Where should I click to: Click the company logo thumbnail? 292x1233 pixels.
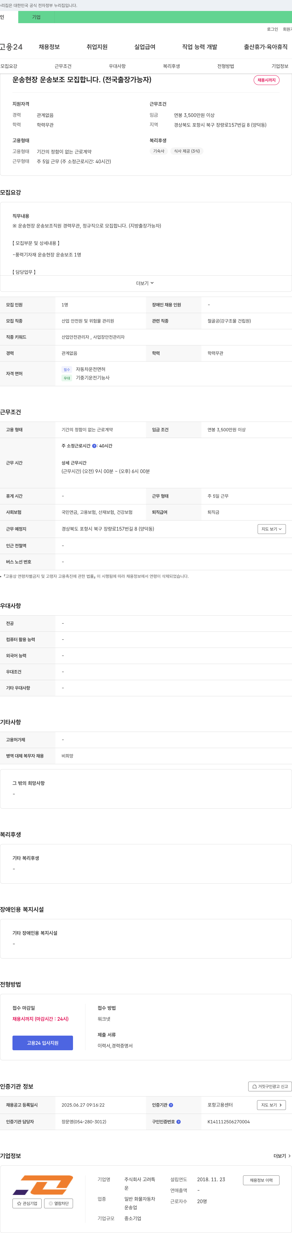click(x=43, y=1185)
